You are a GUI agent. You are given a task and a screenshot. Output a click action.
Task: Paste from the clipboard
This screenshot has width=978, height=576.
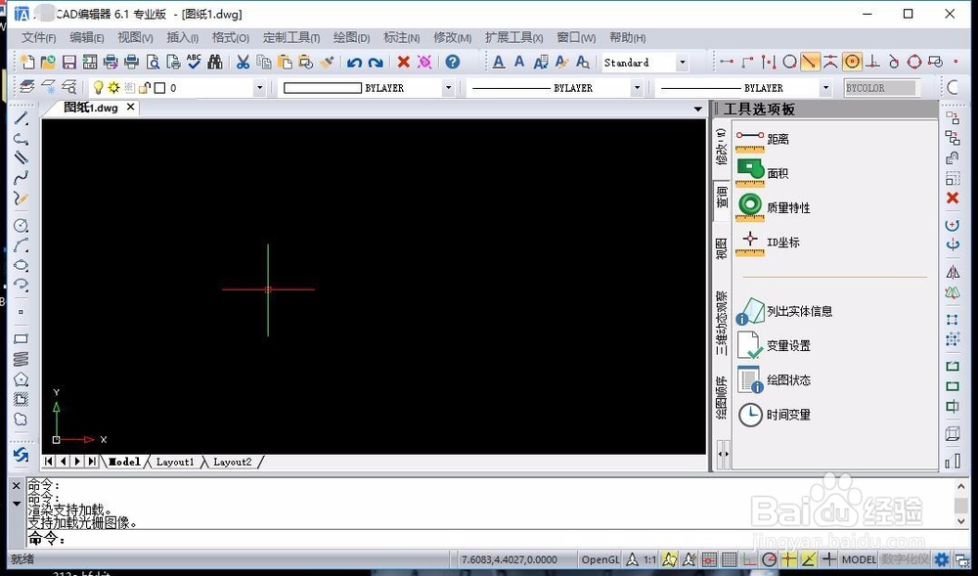[x=285, y=62]
